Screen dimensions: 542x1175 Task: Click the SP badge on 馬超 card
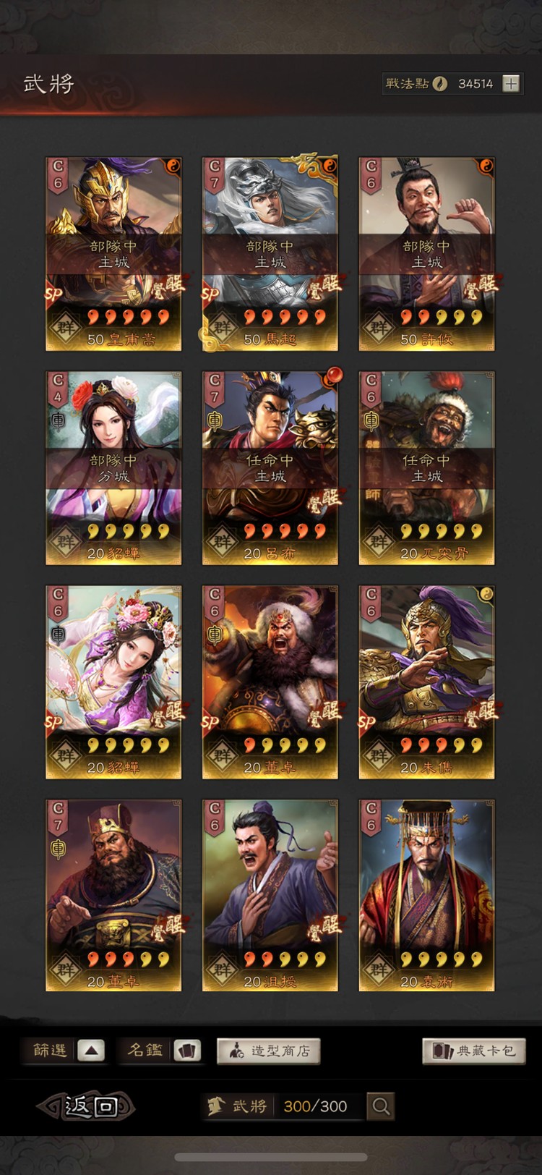[210, 294]
